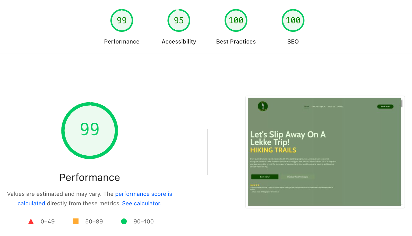Open the About us menu item
The image size is (412, 236).
[x=331, y=106]
